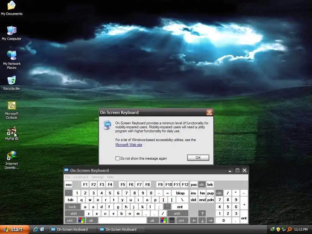Viewport: 312px width, 234px height.
Task: Click the right Windows logo key
Action: click(164, 221)
